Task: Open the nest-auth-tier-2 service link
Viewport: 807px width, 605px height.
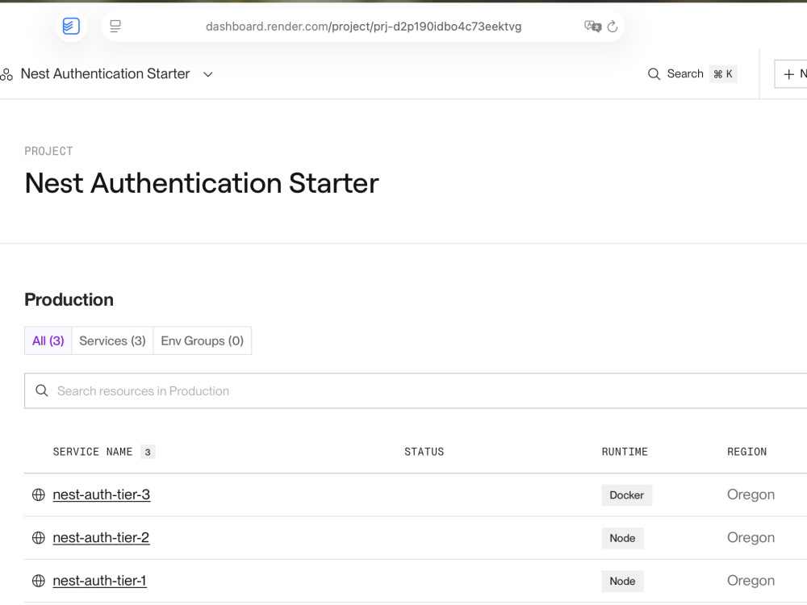Action: click(x=101, y=537)
